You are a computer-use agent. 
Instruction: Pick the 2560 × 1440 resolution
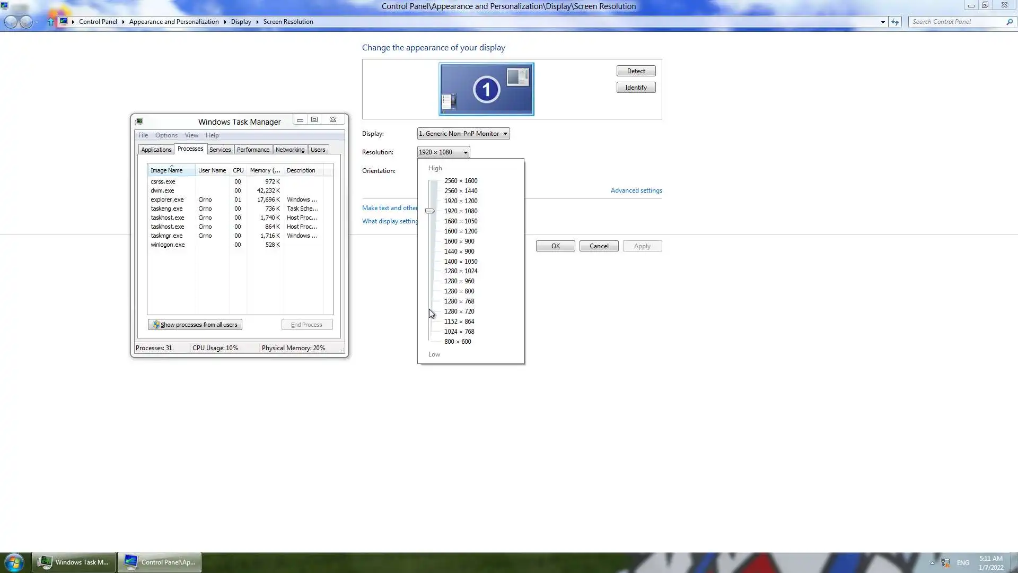tap(461, 191)
